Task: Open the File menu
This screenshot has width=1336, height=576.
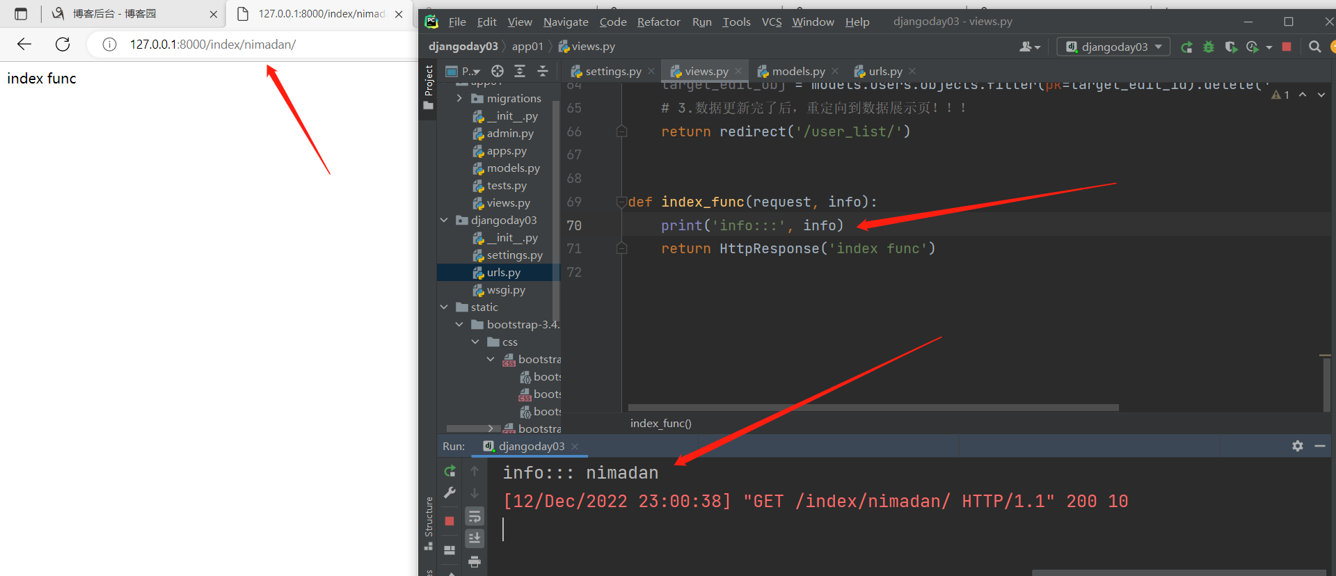Action: pyautogui.click(x=457, y=22)
